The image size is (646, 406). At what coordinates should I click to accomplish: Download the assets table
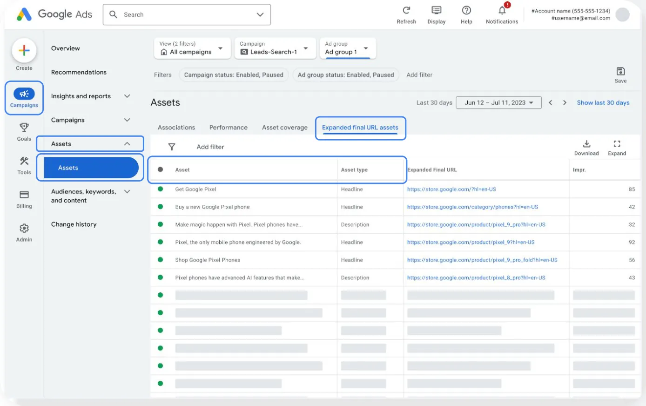[586, 143]
